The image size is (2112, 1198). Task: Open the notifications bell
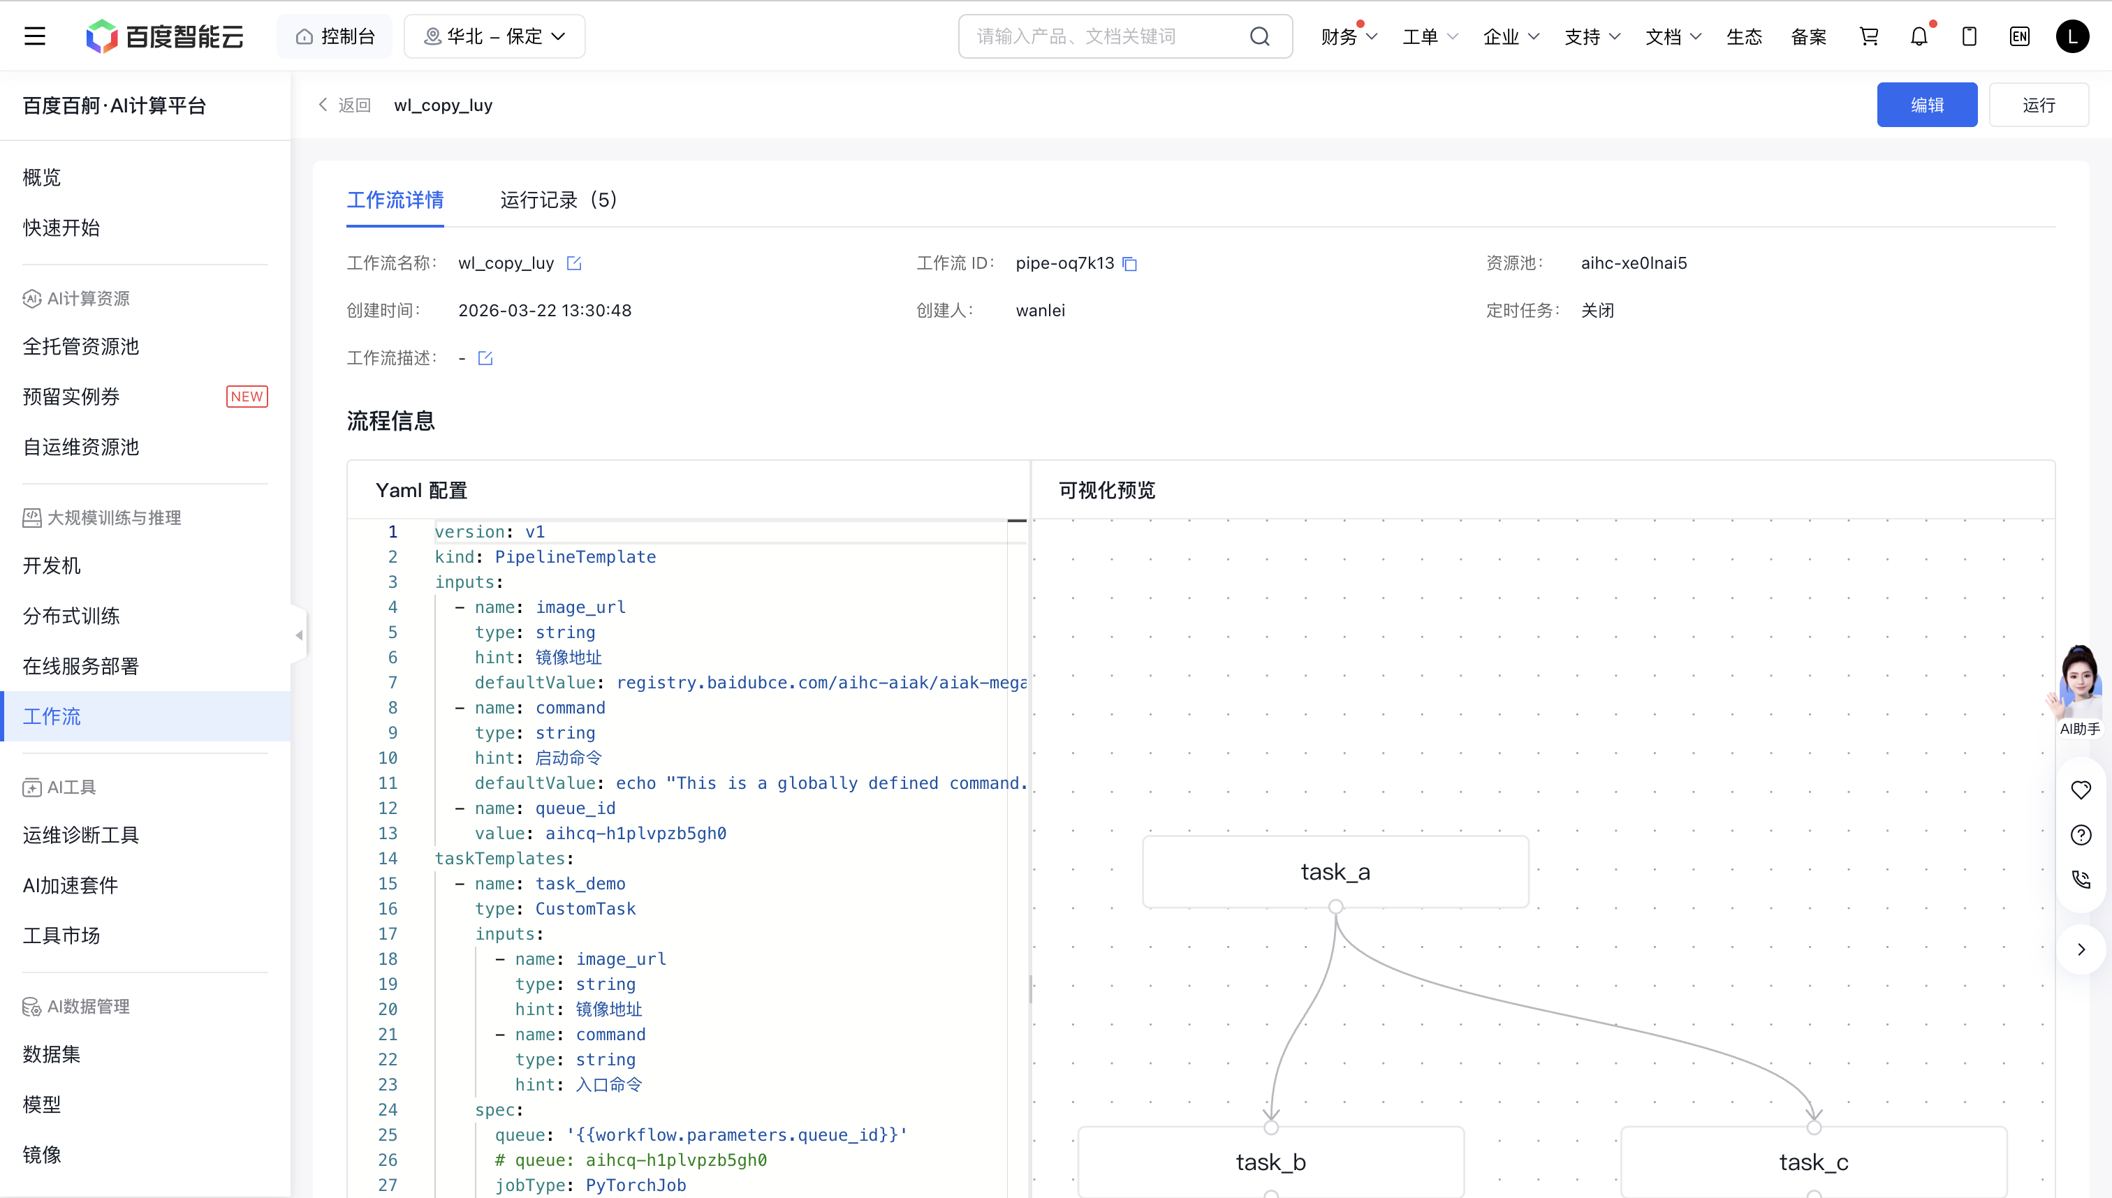tap(1919, 36)
